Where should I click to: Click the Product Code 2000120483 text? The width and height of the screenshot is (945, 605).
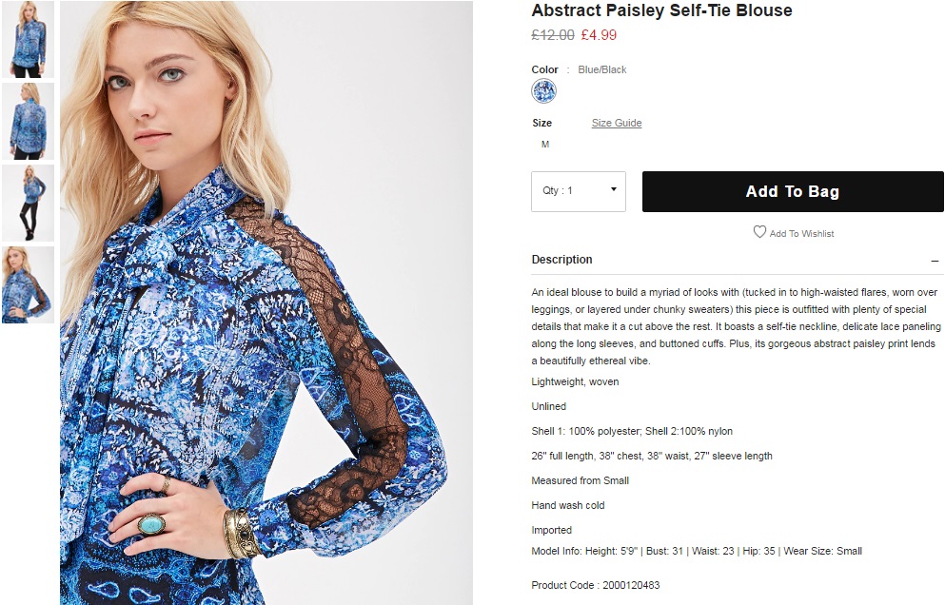coord(596,585)
